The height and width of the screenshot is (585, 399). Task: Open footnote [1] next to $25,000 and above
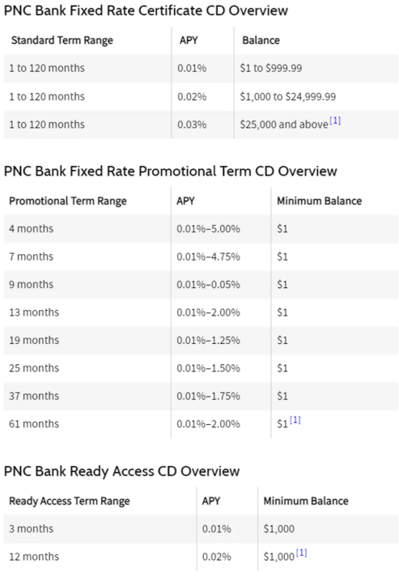tap(335, 121)
